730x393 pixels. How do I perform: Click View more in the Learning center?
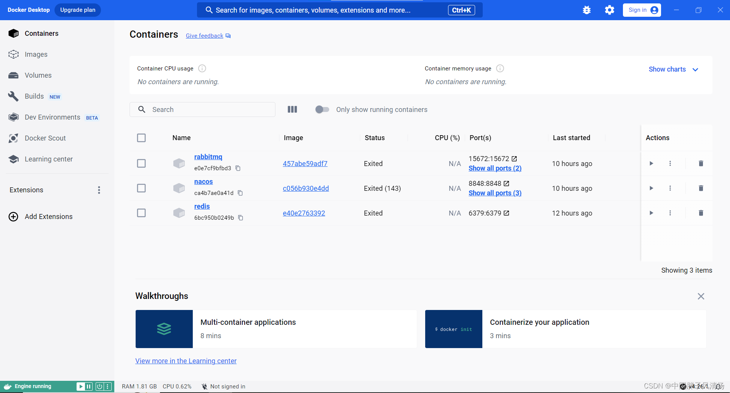pyautogui.click(x=186, y=361)
